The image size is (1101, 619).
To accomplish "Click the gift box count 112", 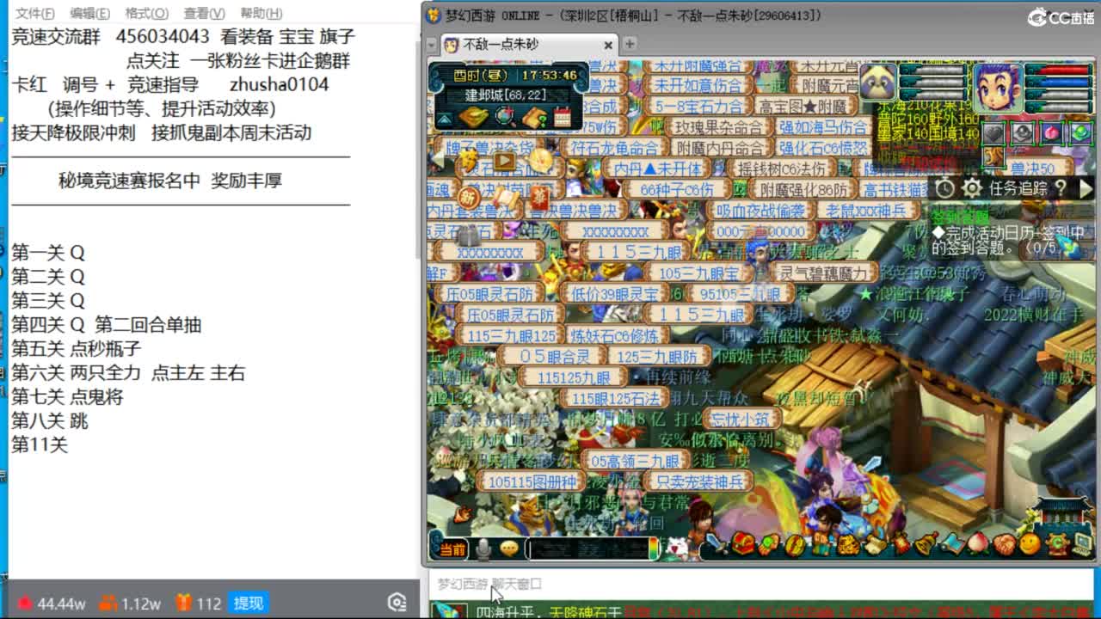I will tap(199, 604).
